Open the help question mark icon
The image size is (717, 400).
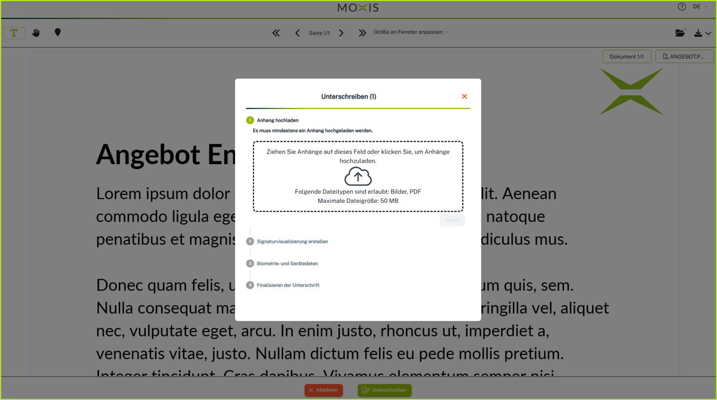point(682,6)
